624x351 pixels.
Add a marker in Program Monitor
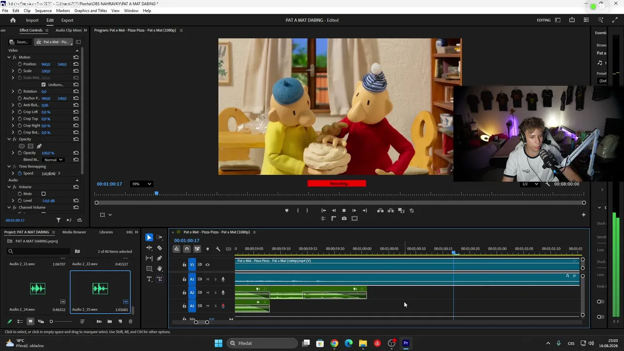tap(287, 211)
